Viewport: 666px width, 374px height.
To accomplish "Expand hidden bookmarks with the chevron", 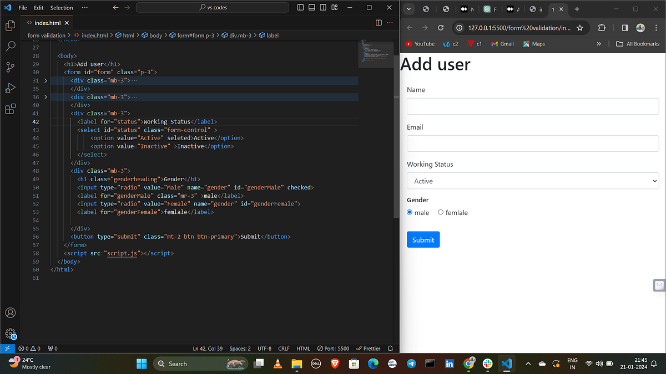I will (598, 44).
